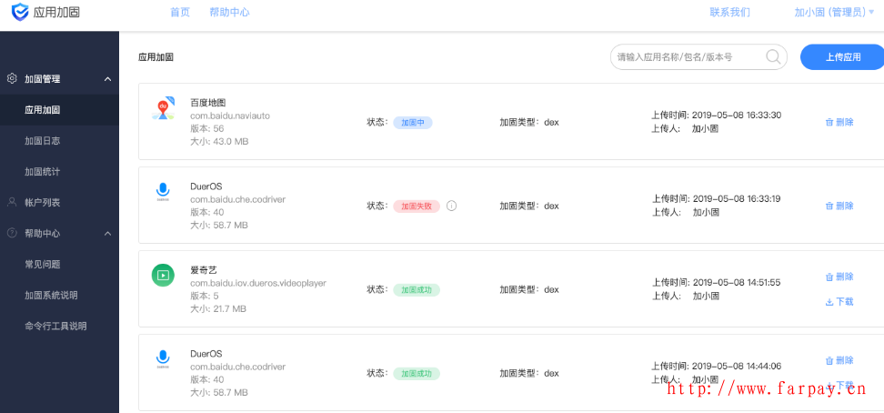
Task: Switch to the 首页 top navigation tab
Action: point(180,13)
